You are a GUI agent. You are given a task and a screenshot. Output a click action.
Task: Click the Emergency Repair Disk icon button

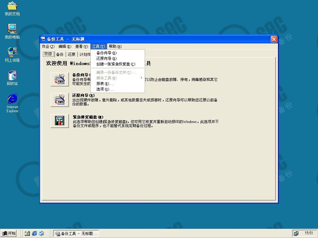pos(60,121)
